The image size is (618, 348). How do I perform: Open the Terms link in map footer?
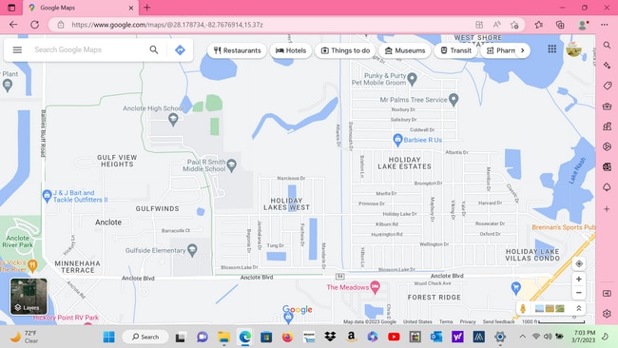pyautogui.click(x=446, y=322)
